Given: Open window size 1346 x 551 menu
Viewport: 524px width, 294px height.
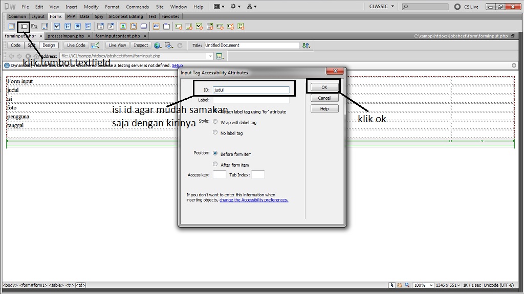Looking at the screenshot, I should (448, 285).
